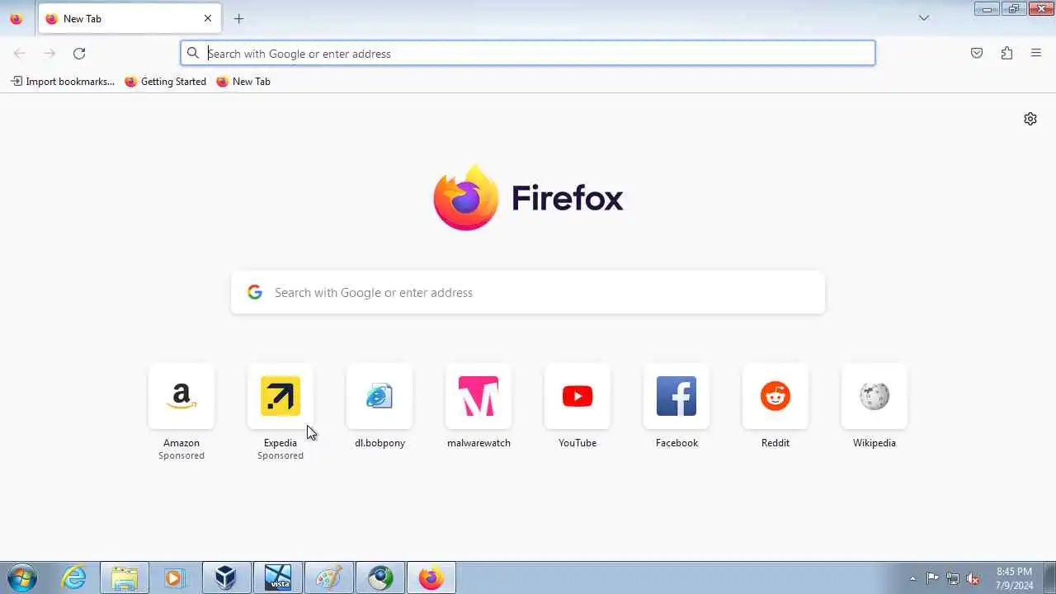1056x594 pixels.
Task: Open the New Tab bookmark in toolbar
Action: click(x=243, y=82)
